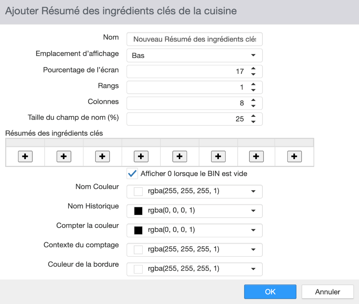Add ingredient summary in second column

[x=64, y=156]
